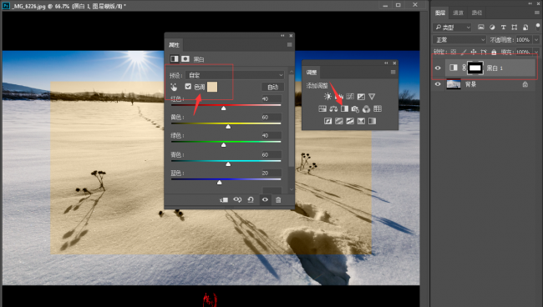Add a Channel Mixer adjustment layer

click(x=367, y=109)
